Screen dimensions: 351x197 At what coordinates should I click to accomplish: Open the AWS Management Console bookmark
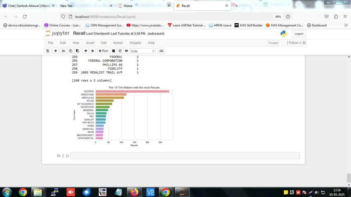pos(285,25)
